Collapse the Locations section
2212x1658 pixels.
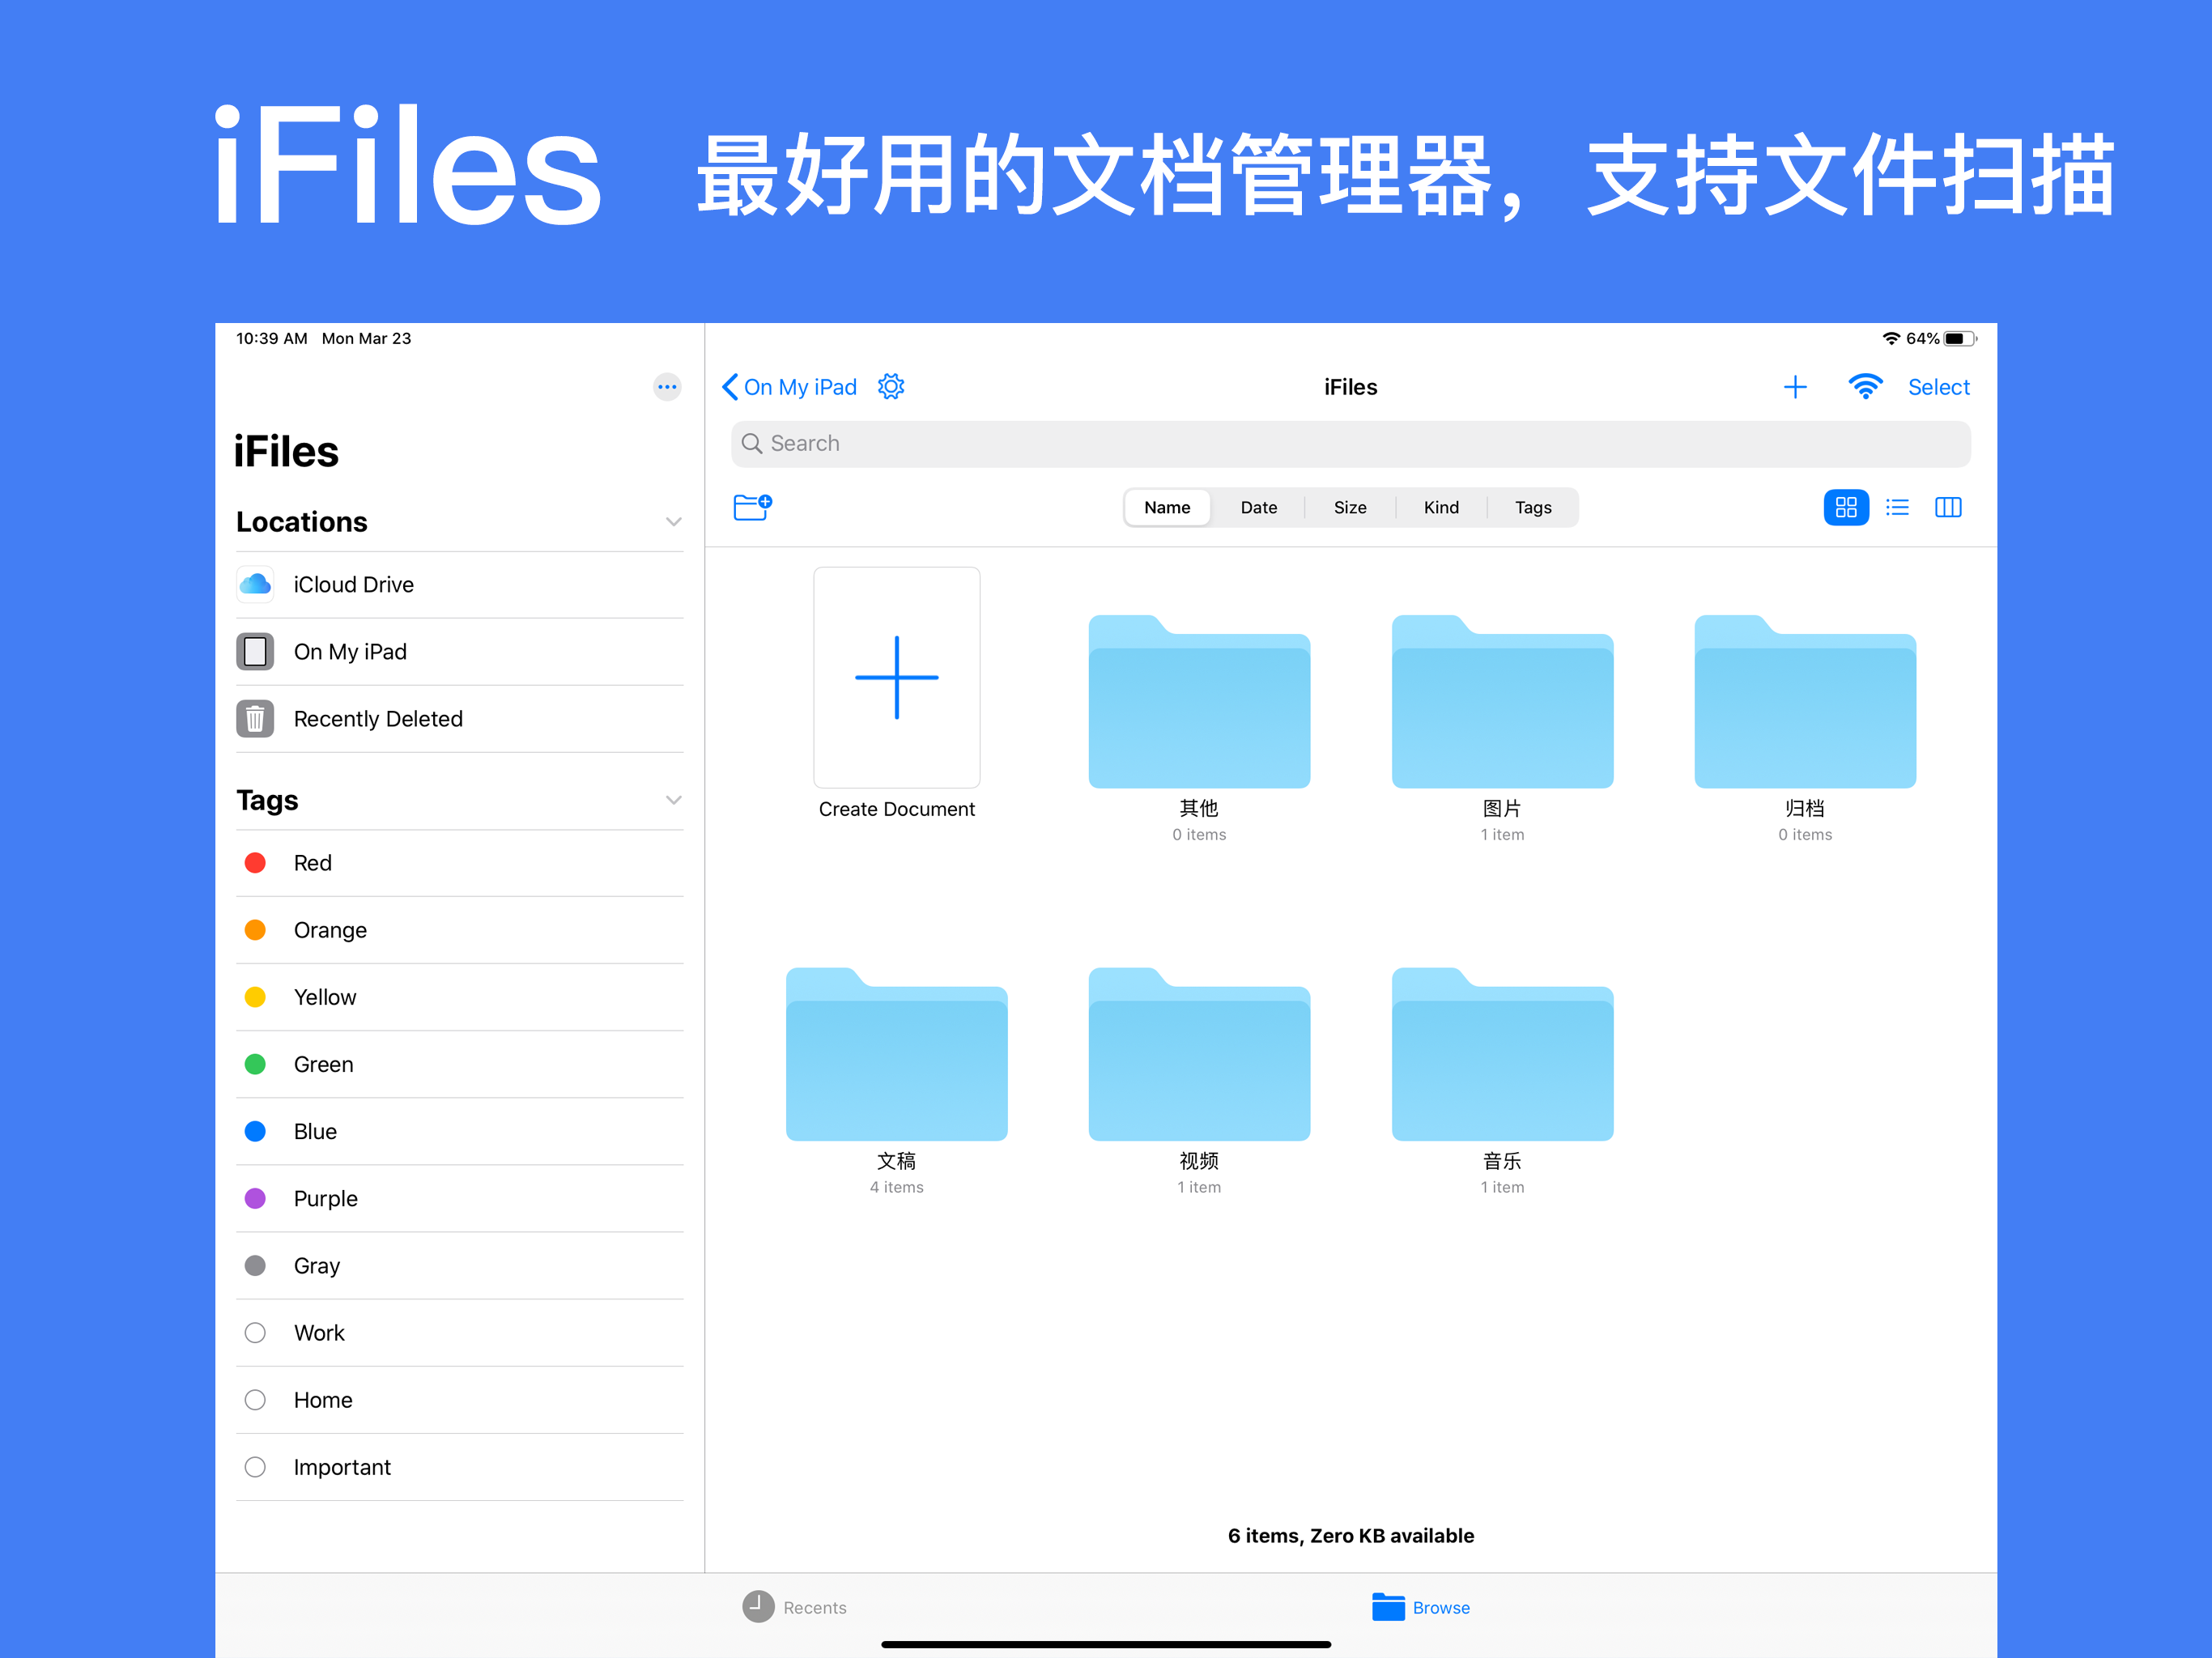pos(673,522)
